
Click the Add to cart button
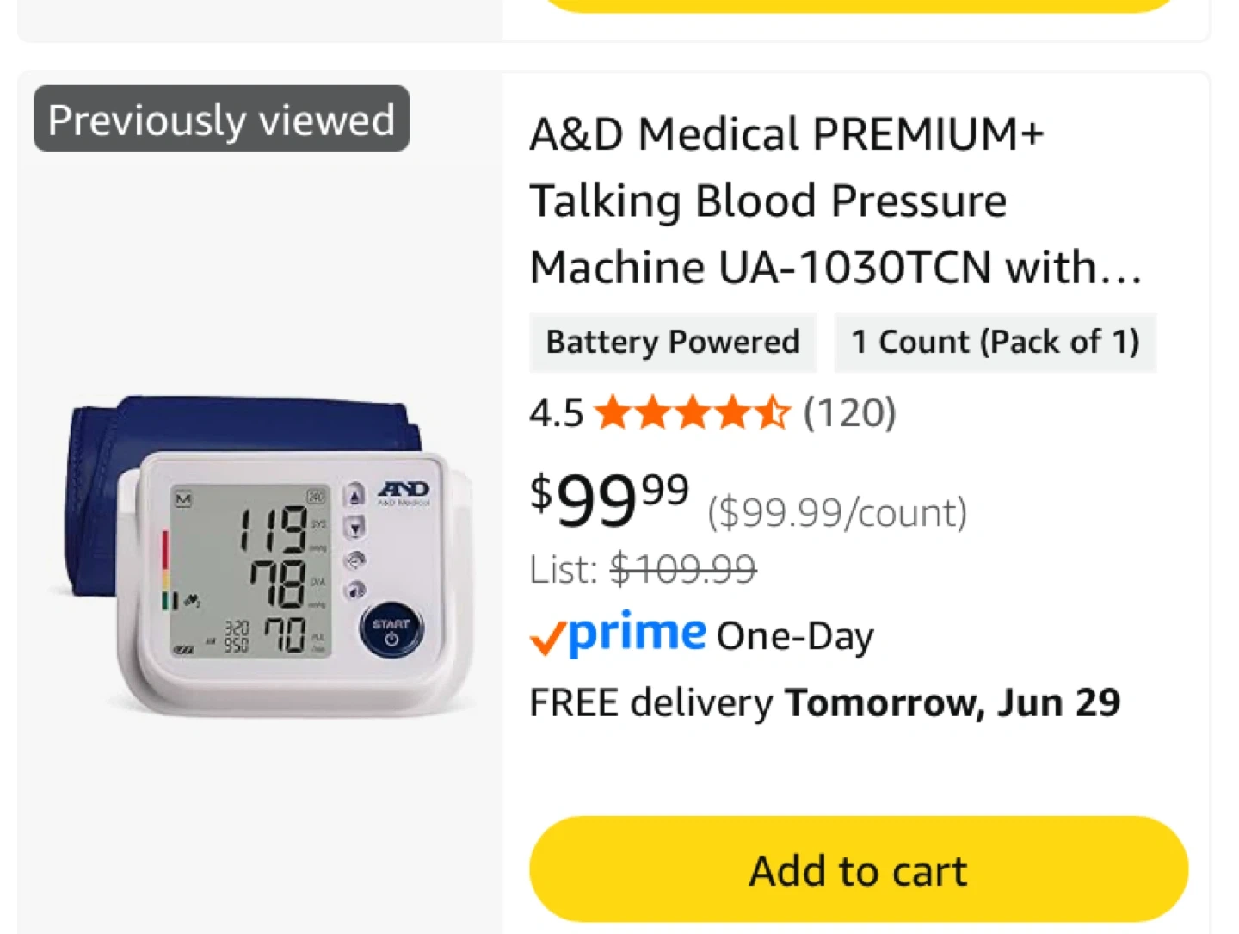click(x=858, y=869)
